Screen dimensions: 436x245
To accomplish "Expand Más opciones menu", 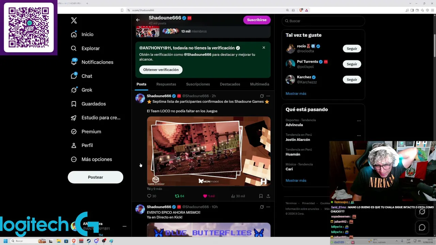I will click(x=91, y=159).
